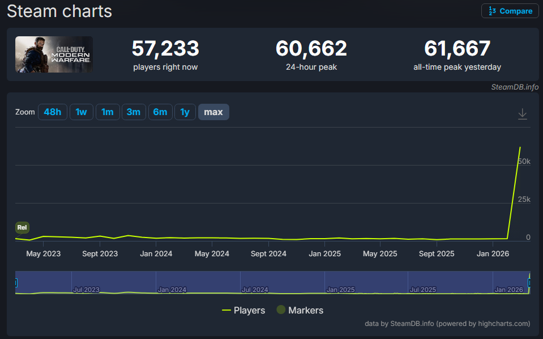Toggle Markers visibility in the legend
The height and width of the screenshot is (339, 543).
pos(299,310)
